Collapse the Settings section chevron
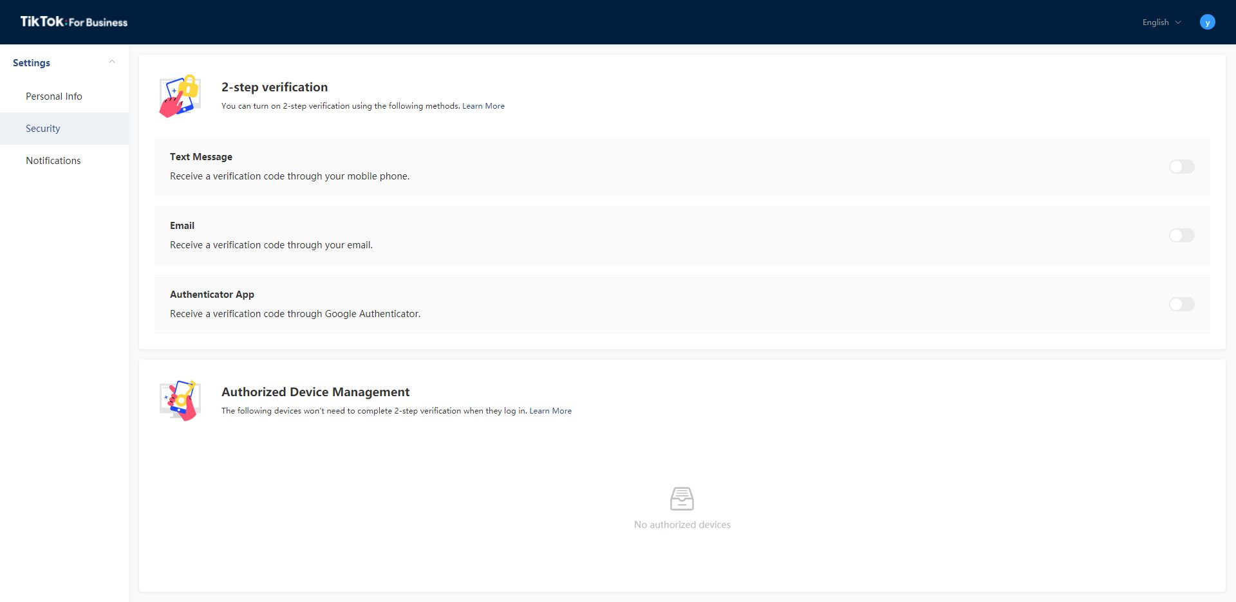 pos(112,62)
